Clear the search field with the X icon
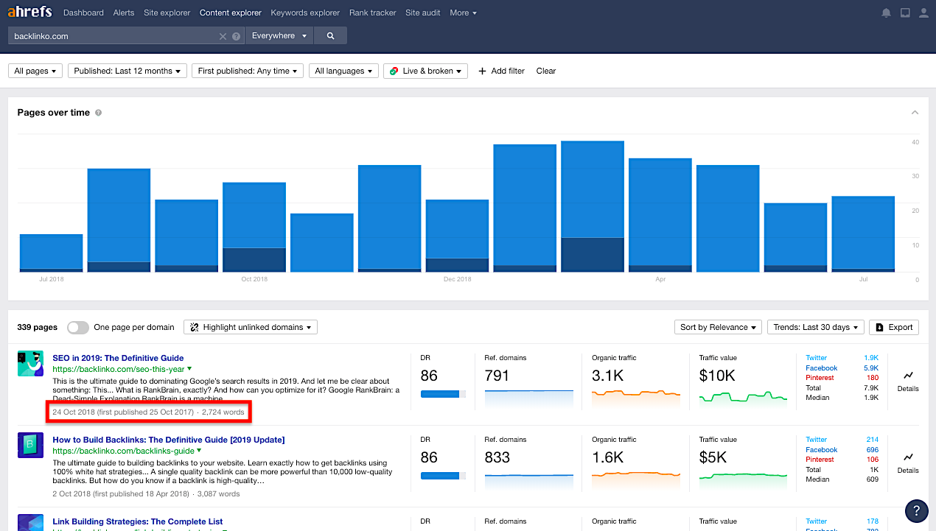This screenshot has height=531, width=936. (223, 36)
